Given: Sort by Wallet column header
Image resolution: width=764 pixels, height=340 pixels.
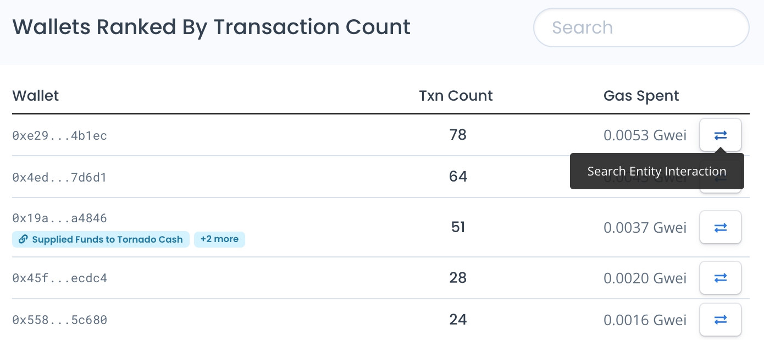Looking at the screenshot, I should (x=35, y=96).
